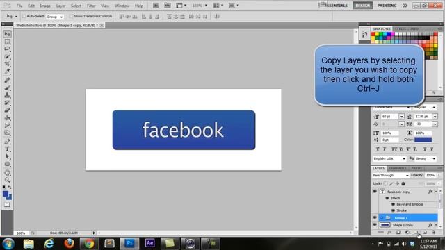Open the File menu

coord(19,6)
